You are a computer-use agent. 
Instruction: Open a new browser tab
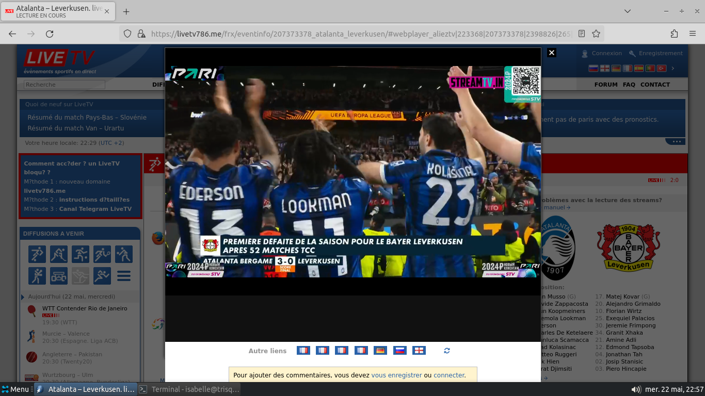[126, 11]
